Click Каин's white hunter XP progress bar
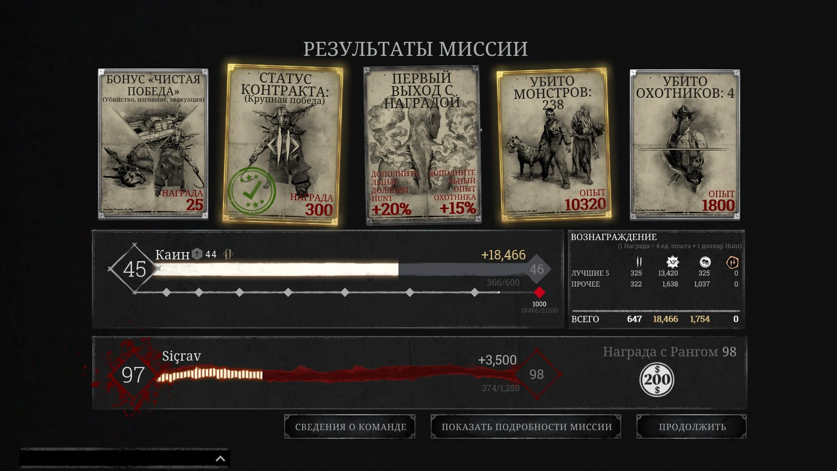The height and width of the screenshot is (471, 837). click(342, 269)
